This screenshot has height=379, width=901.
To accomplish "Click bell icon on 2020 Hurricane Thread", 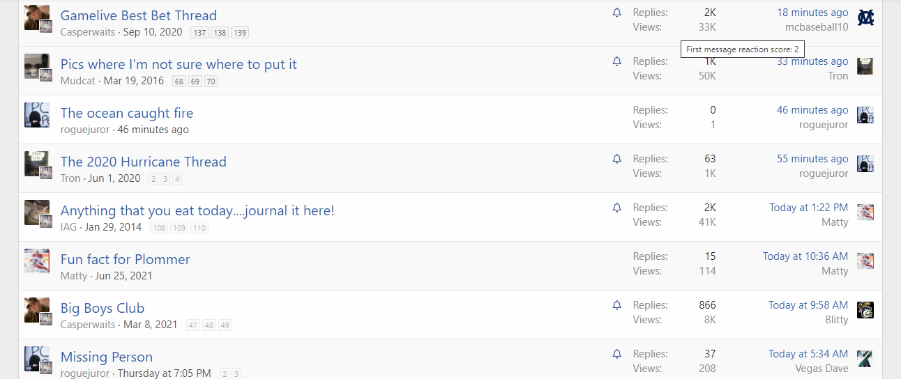I will coord(617,159).
